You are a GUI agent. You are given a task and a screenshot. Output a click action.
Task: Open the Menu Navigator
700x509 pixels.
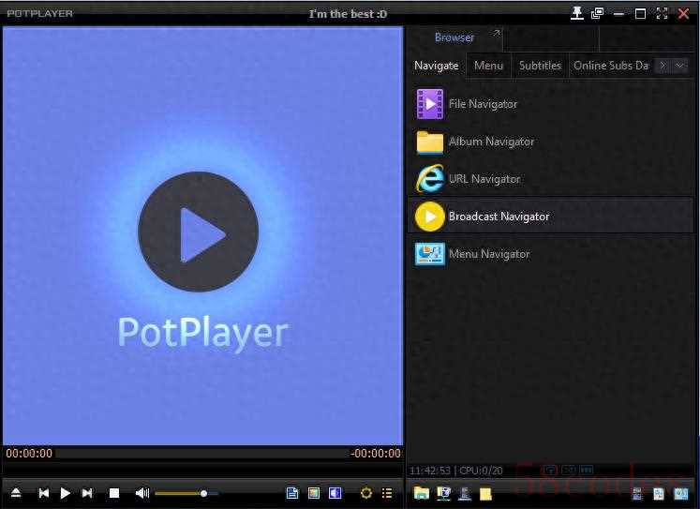point(488,254)
